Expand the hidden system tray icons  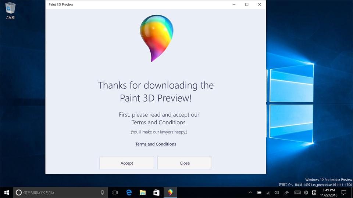click(x=250, y=192)
